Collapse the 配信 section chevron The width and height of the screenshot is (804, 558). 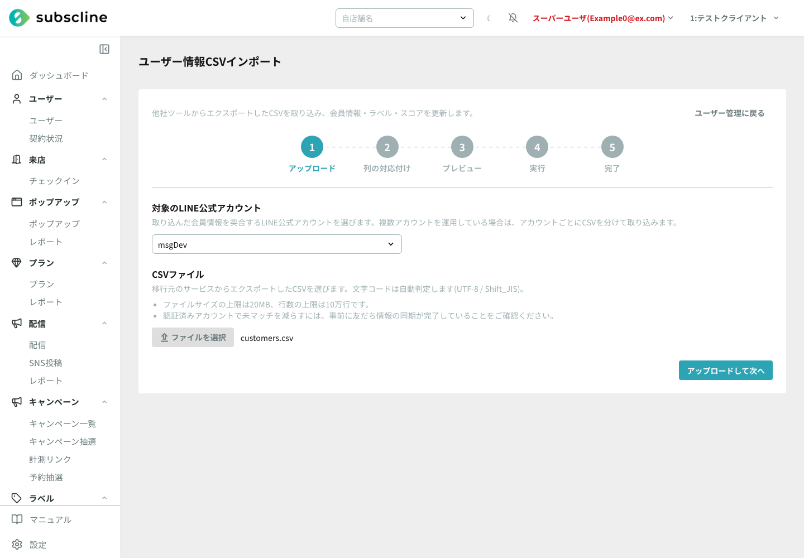pyautogui.click(x=104, y=323)
